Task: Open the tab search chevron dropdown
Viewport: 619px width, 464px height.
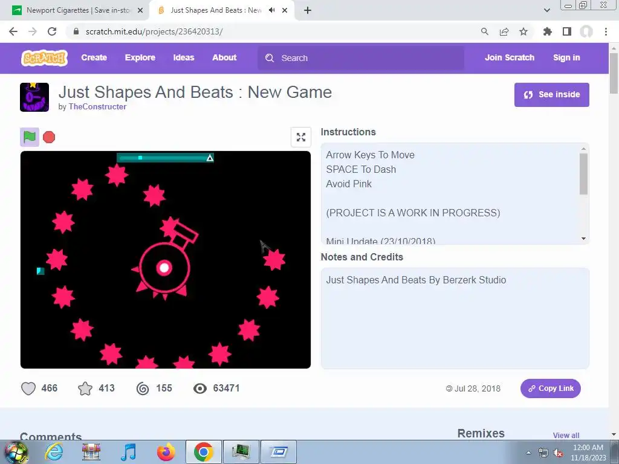Action: (x=546, y=10)
